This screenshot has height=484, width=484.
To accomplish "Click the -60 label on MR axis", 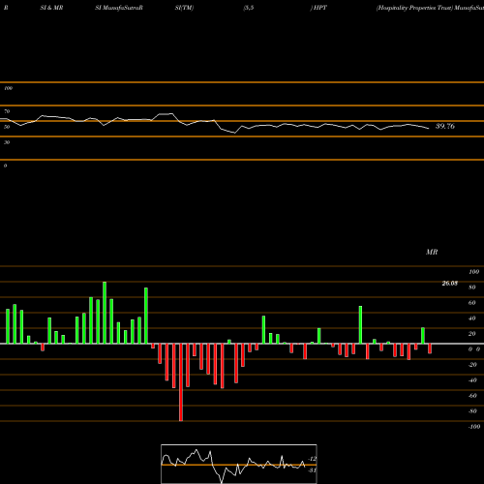I will [472, 396].
